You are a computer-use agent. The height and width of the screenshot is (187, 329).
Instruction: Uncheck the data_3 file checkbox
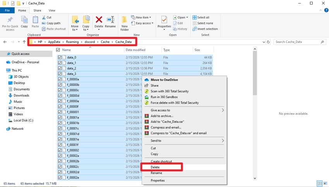click(x=60, y=74)
